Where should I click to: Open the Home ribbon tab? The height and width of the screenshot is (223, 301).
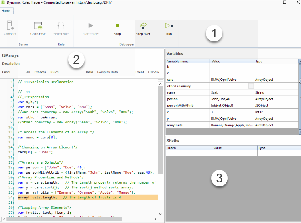tap(6, 11)
